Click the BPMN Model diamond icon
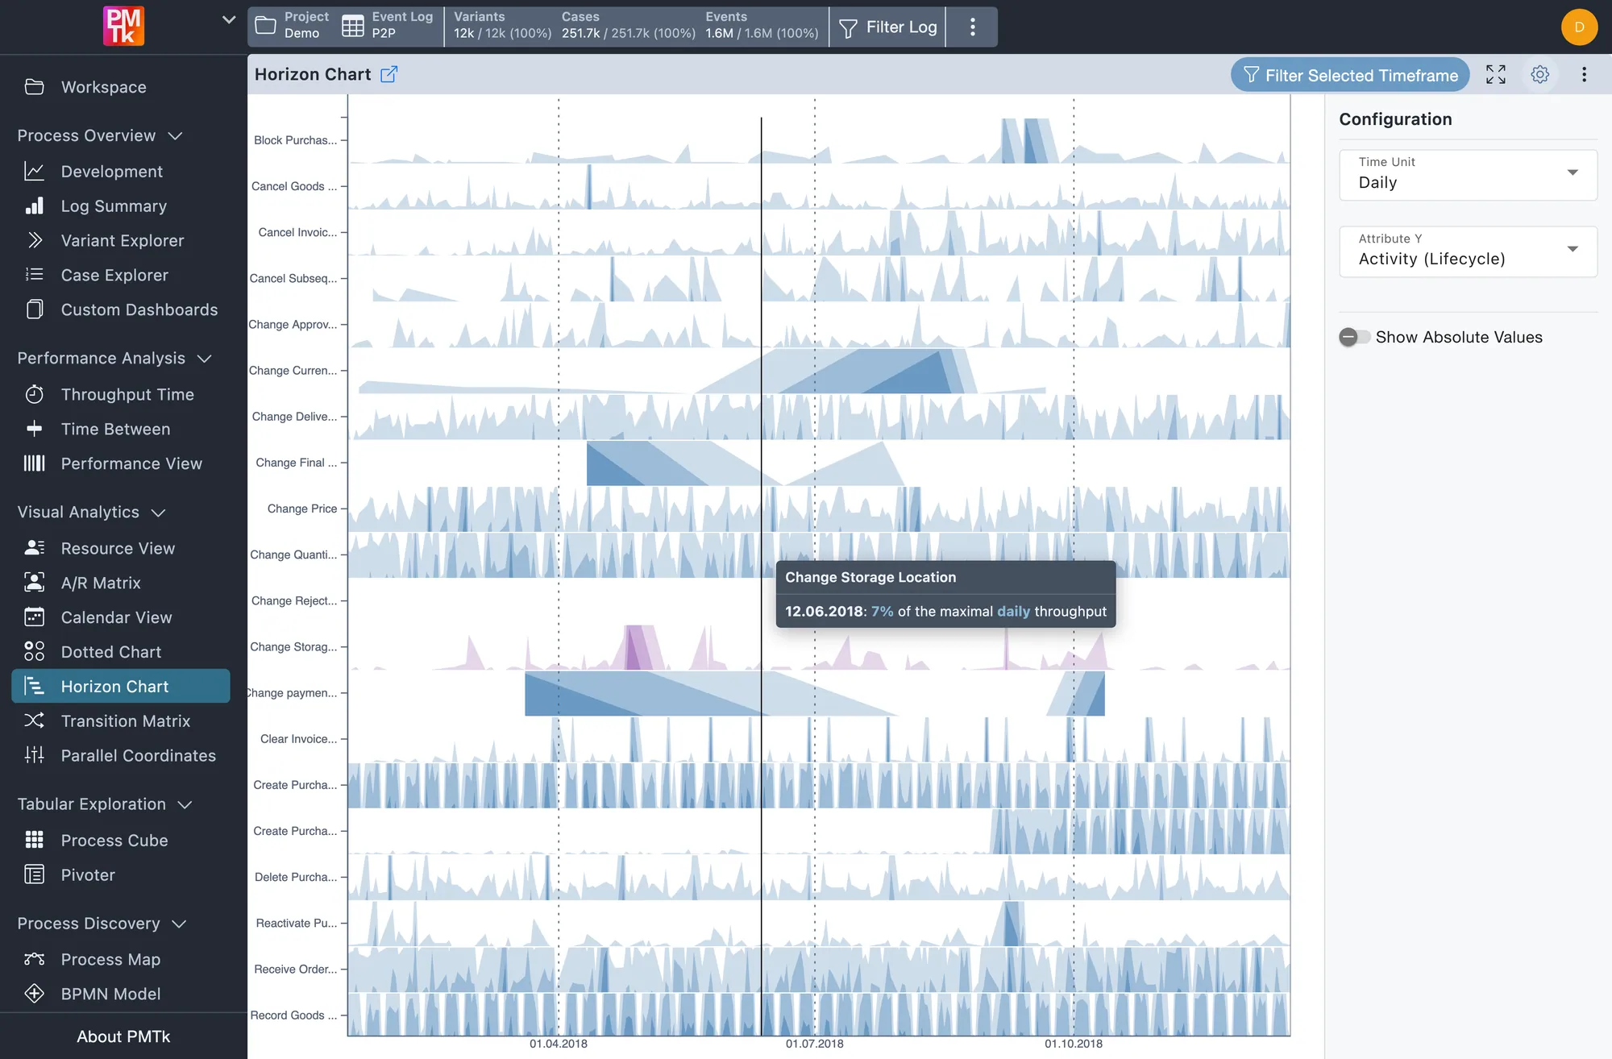The height and width of the screenshot is (1059, 1612). 34,994
